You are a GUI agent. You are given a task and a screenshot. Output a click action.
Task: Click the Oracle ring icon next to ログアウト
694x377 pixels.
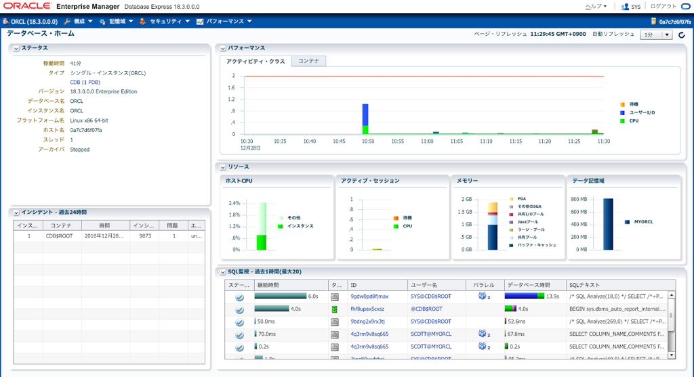(686, 7)
